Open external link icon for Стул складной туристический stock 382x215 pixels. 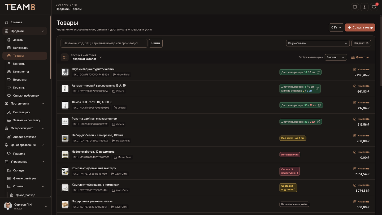318,72
